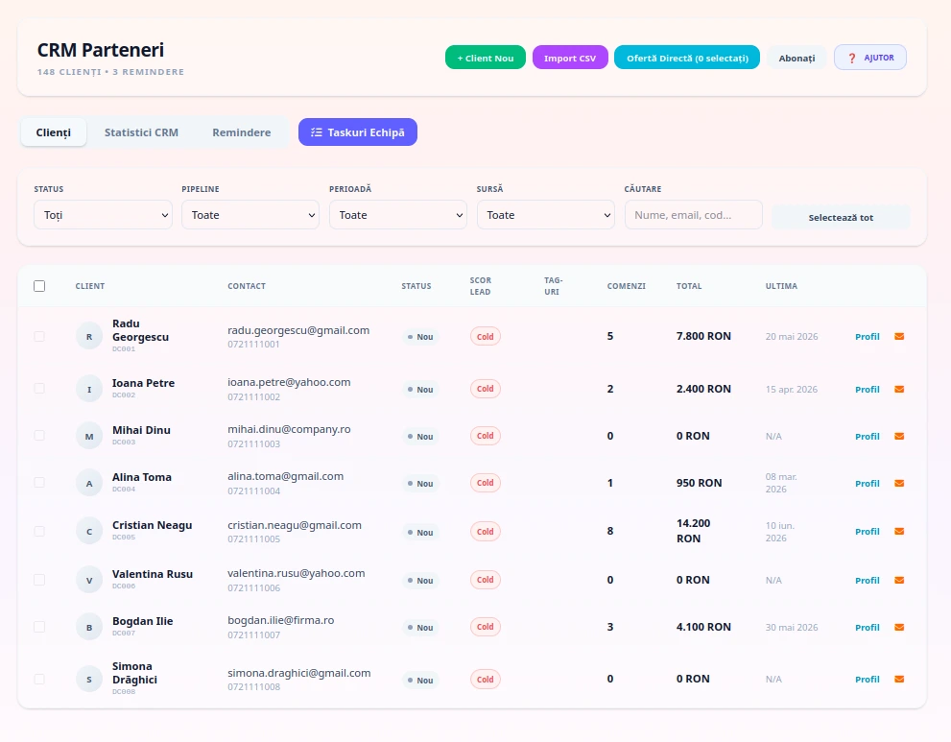Click the COMENZI column header
The height and width of the screenshot is (742, 951).
[x=626, y=286]
